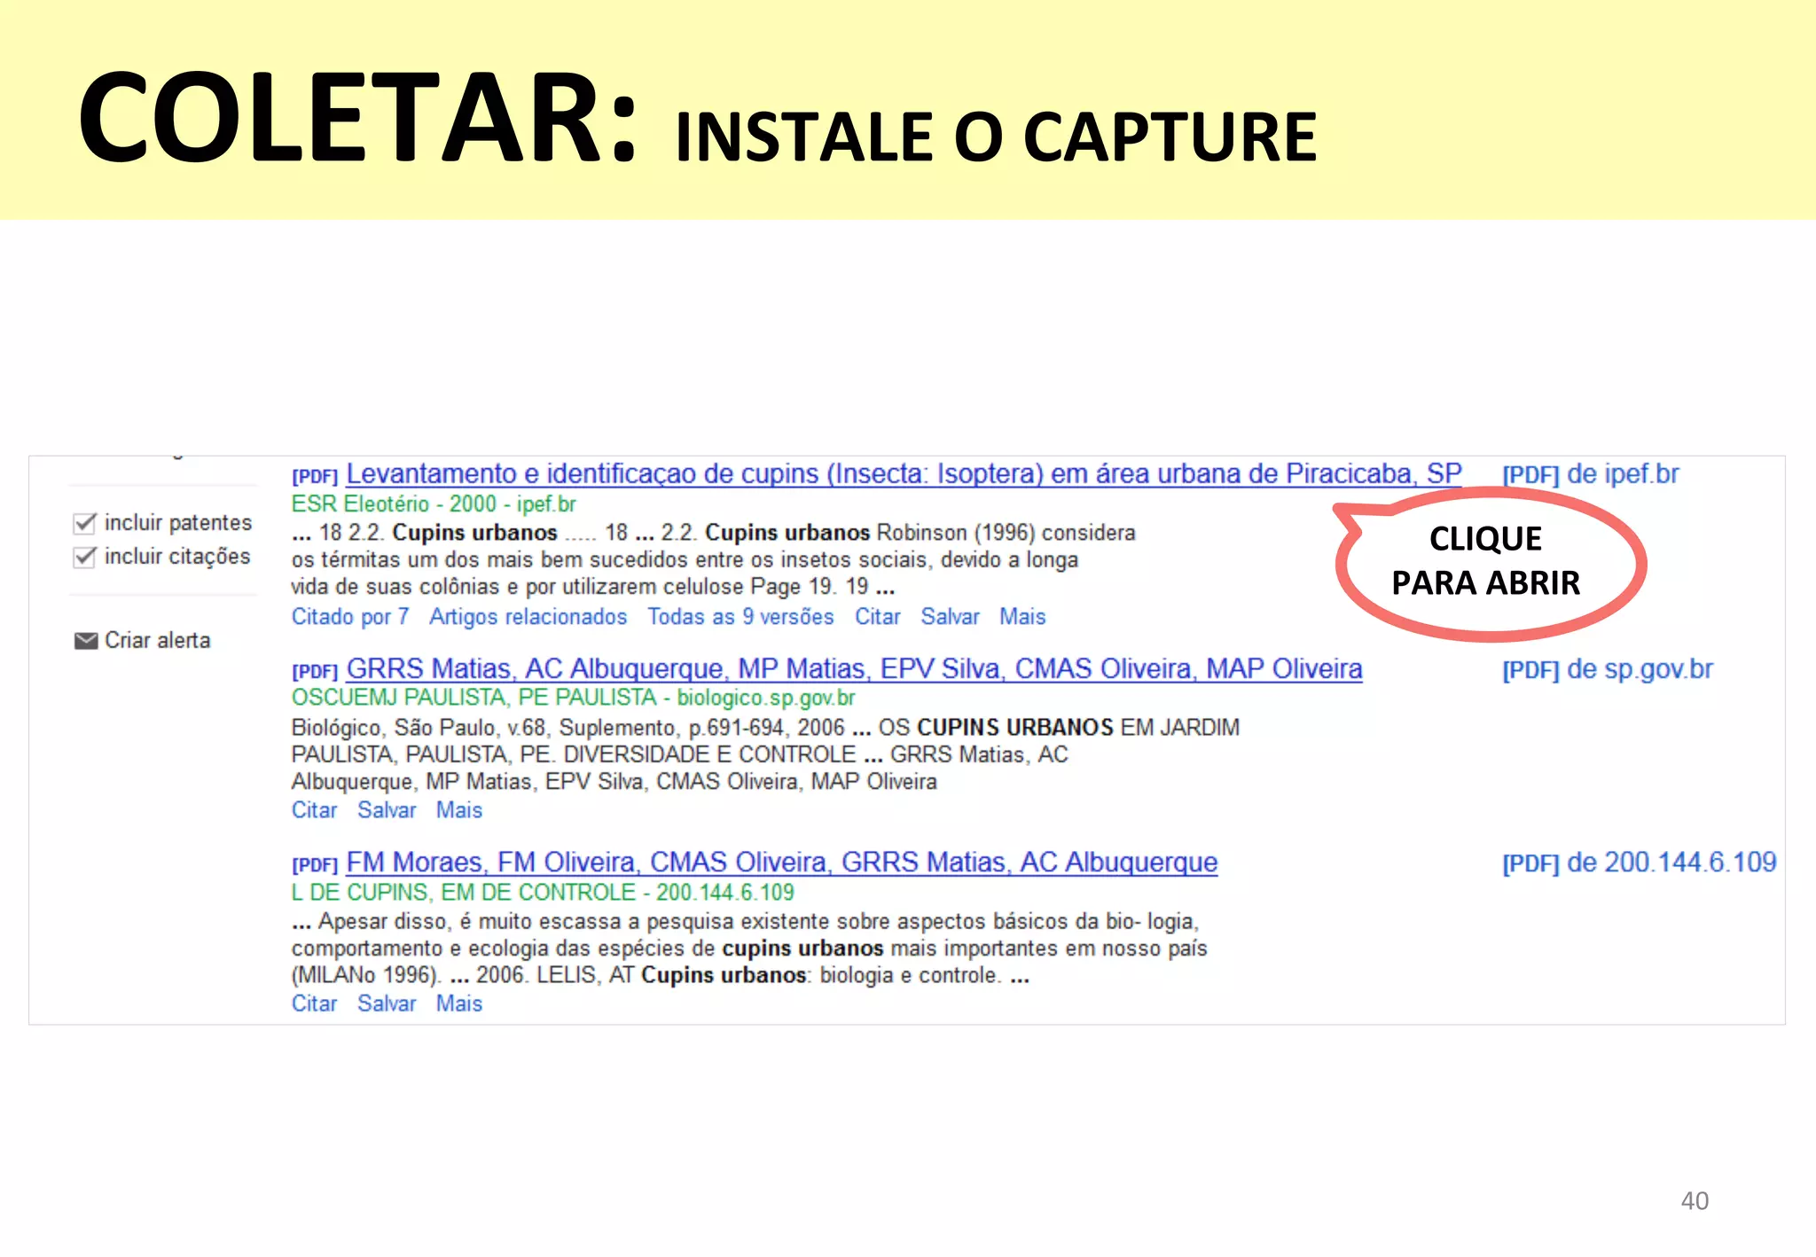The image size is (1816, 1257).
Task: Click 'Citar' under the MILANo 1996 result
Action: pos(315,1003)
